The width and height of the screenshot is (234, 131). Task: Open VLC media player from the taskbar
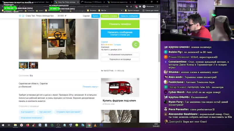click(x=95, y=125)
